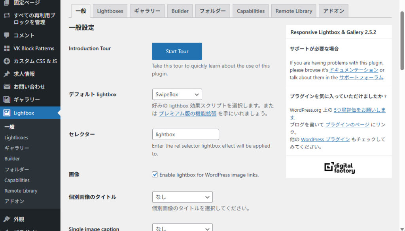Click the 外観 paintbrush icon
The height and width of the screenshot is (231, 405).
(7, 219)
